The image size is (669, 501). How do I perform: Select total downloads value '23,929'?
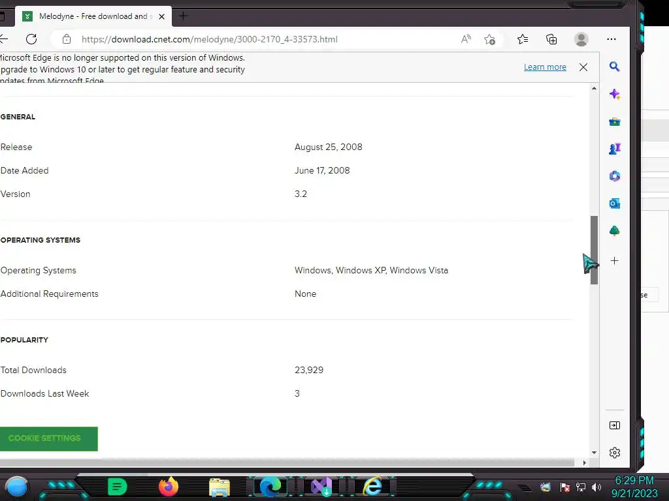click(309, 371)
